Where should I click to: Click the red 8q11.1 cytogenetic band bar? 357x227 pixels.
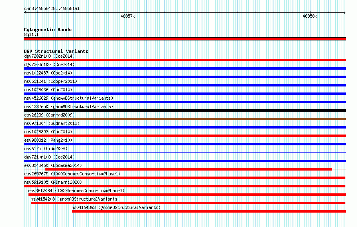pos(185,39)
